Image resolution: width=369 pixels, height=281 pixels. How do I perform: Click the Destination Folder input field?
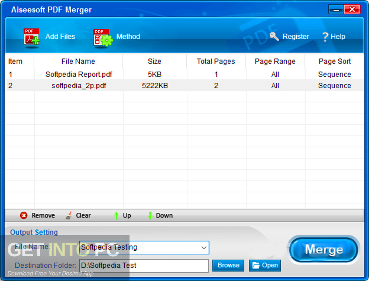144,266
